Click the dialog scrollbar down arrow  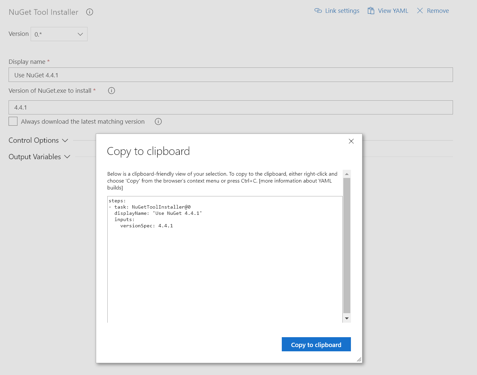click(x=347, y=318)
